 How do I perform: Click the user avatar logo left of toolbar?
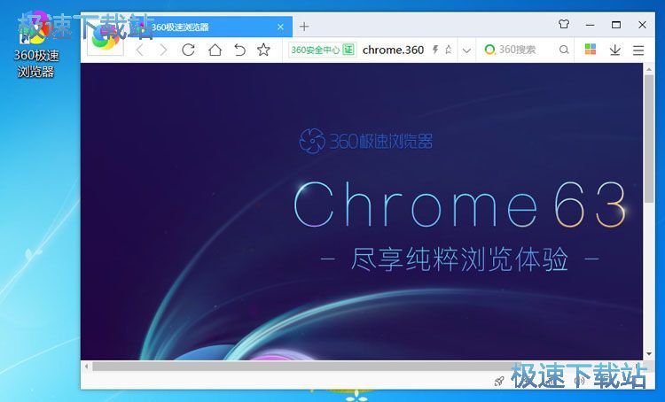(106, 40)
